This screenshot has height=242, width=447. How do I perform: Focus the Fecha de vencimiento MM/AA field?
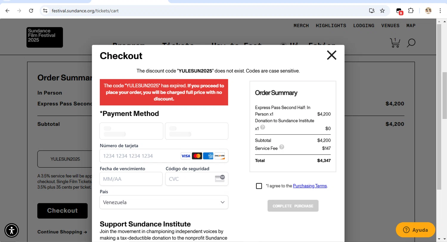[131, 179]
